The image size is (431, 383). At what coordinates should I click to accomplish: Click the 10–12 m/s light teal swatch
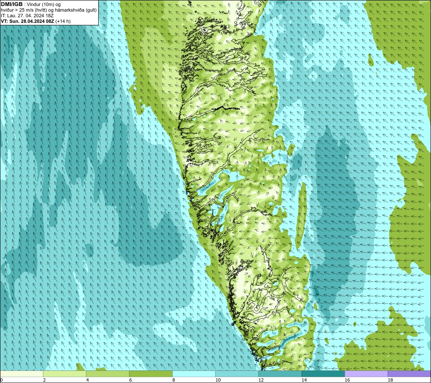[x=237, y=374]
